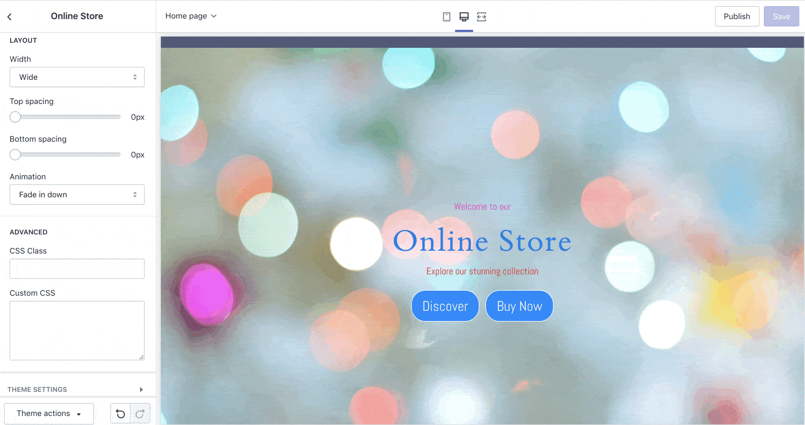Switch to mobile preview icon
805x425 pixels.
[x=447, y=17]
